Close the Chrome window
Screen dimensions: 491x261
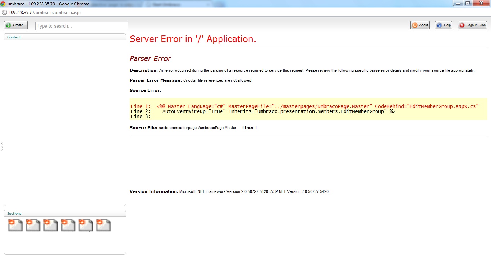481,3
